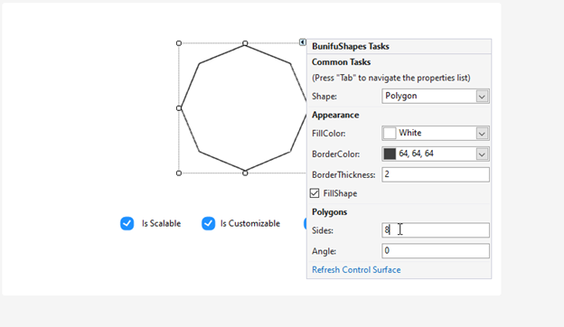
Task: Click the left-middle resize handle of the shape
Action: [179, 108]
